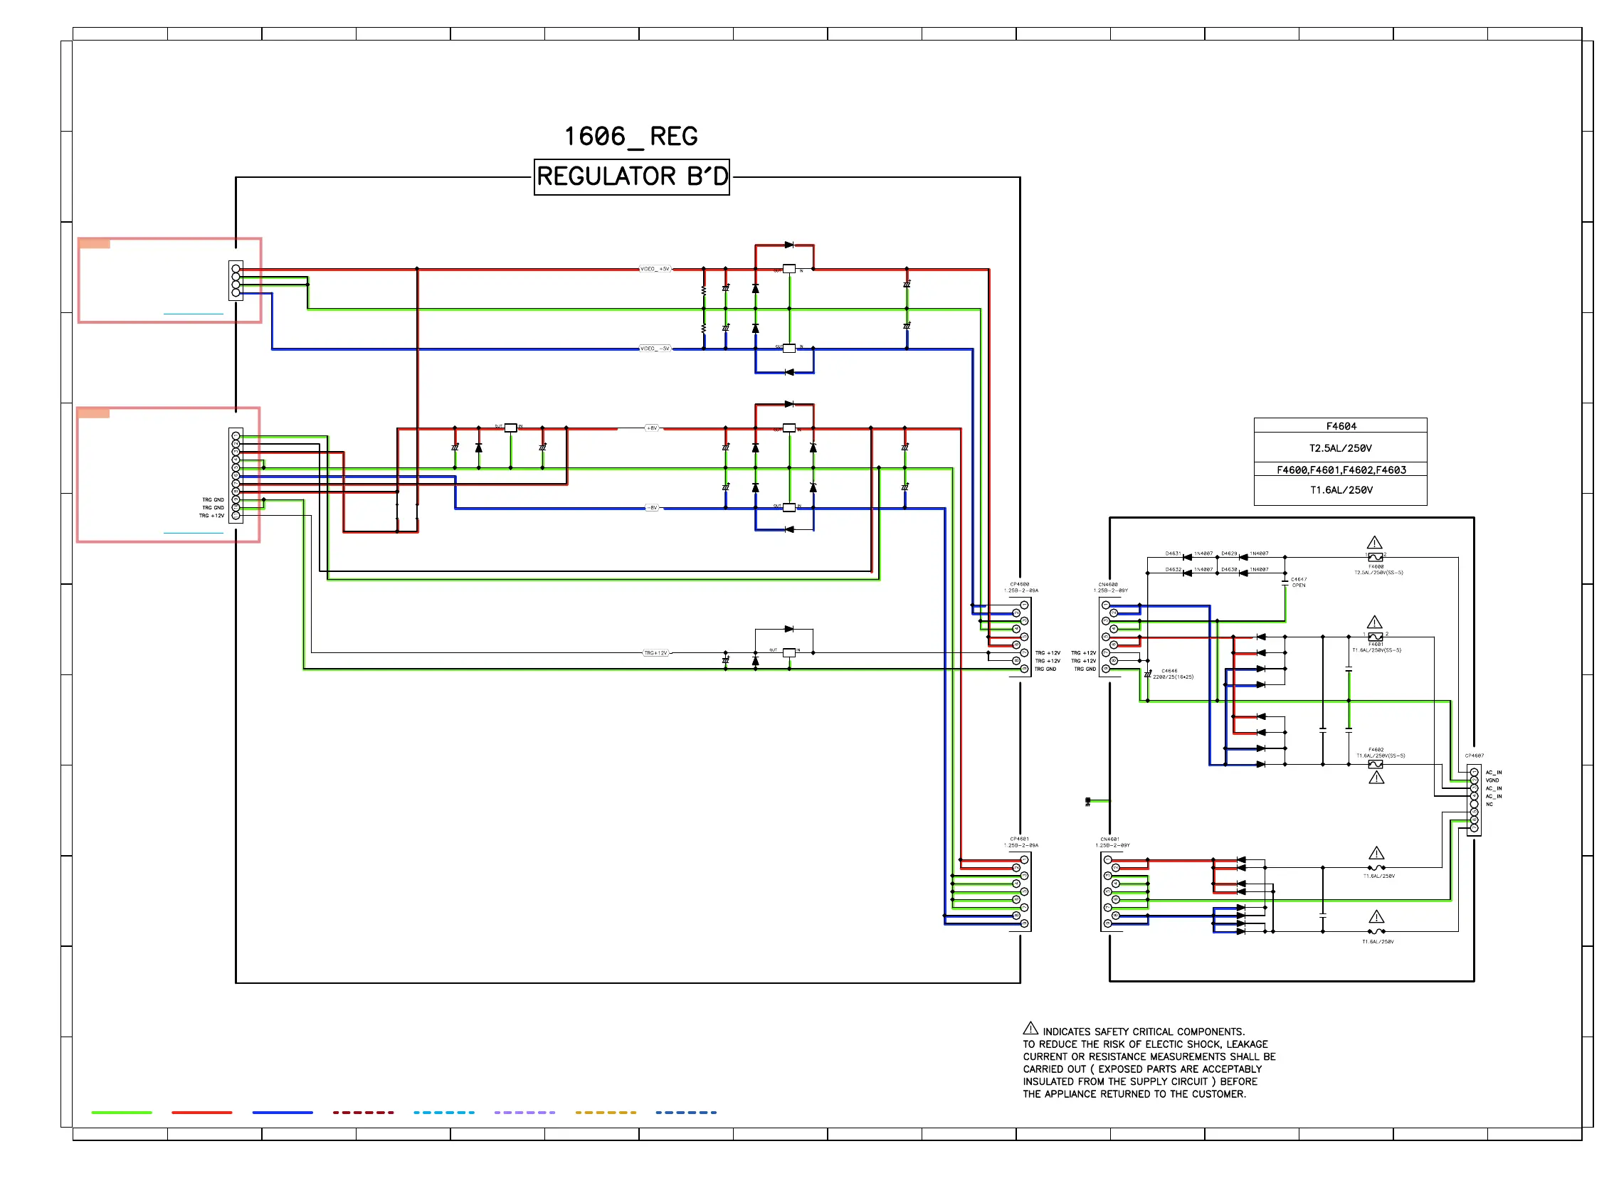Select the C4647 capacitor symbol
This screenshot has height=1198, width=1614.
pos(1285,583)
